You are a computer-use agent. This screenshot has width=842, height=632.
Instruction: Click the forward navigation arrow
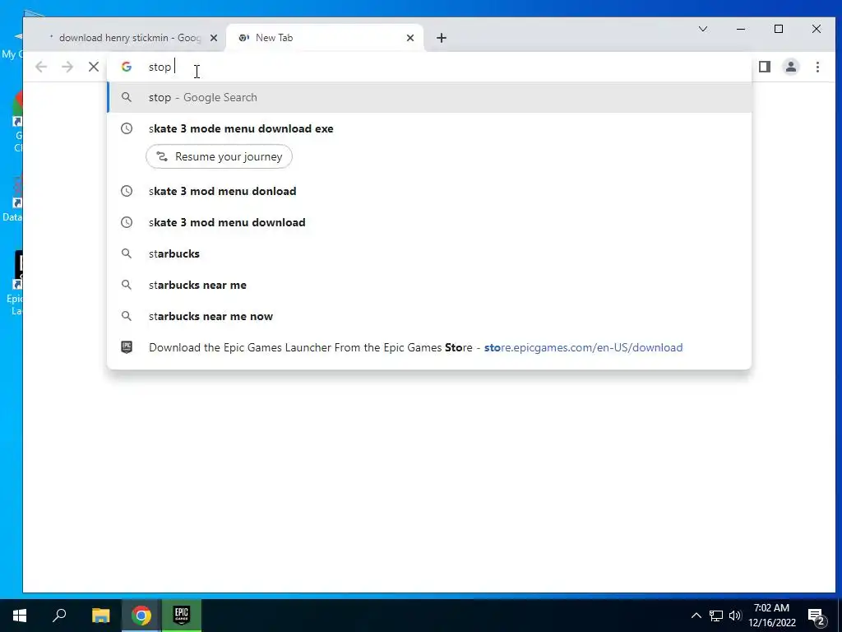pyautogui.click(x=67, y=67)
